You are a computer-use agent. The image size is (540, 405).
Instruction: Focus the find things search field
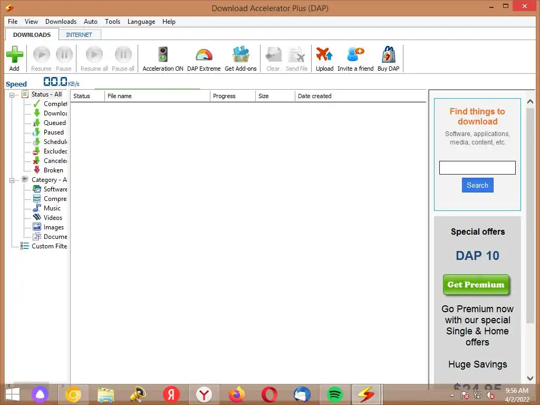tap(477, 168)
